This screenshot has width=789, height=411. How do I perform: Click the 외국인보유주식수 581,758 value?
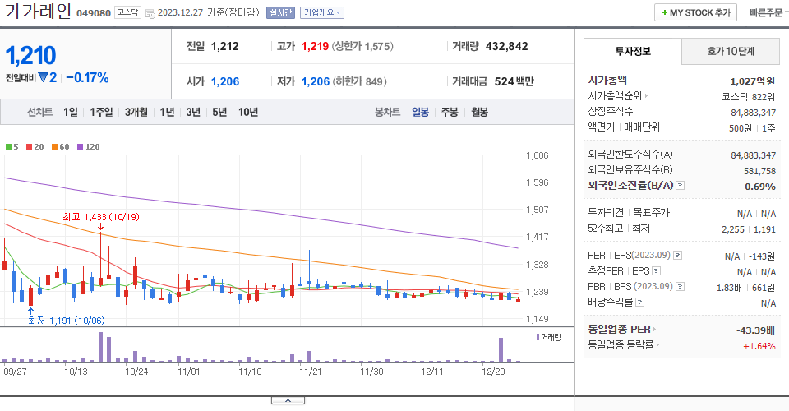click(759, 171)
